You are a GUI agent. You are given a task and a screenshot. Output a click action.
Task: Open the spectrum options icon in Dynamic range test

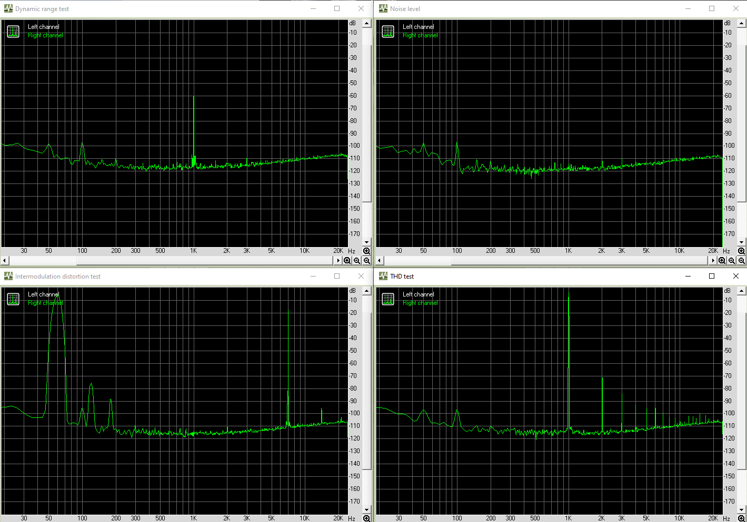13,32
